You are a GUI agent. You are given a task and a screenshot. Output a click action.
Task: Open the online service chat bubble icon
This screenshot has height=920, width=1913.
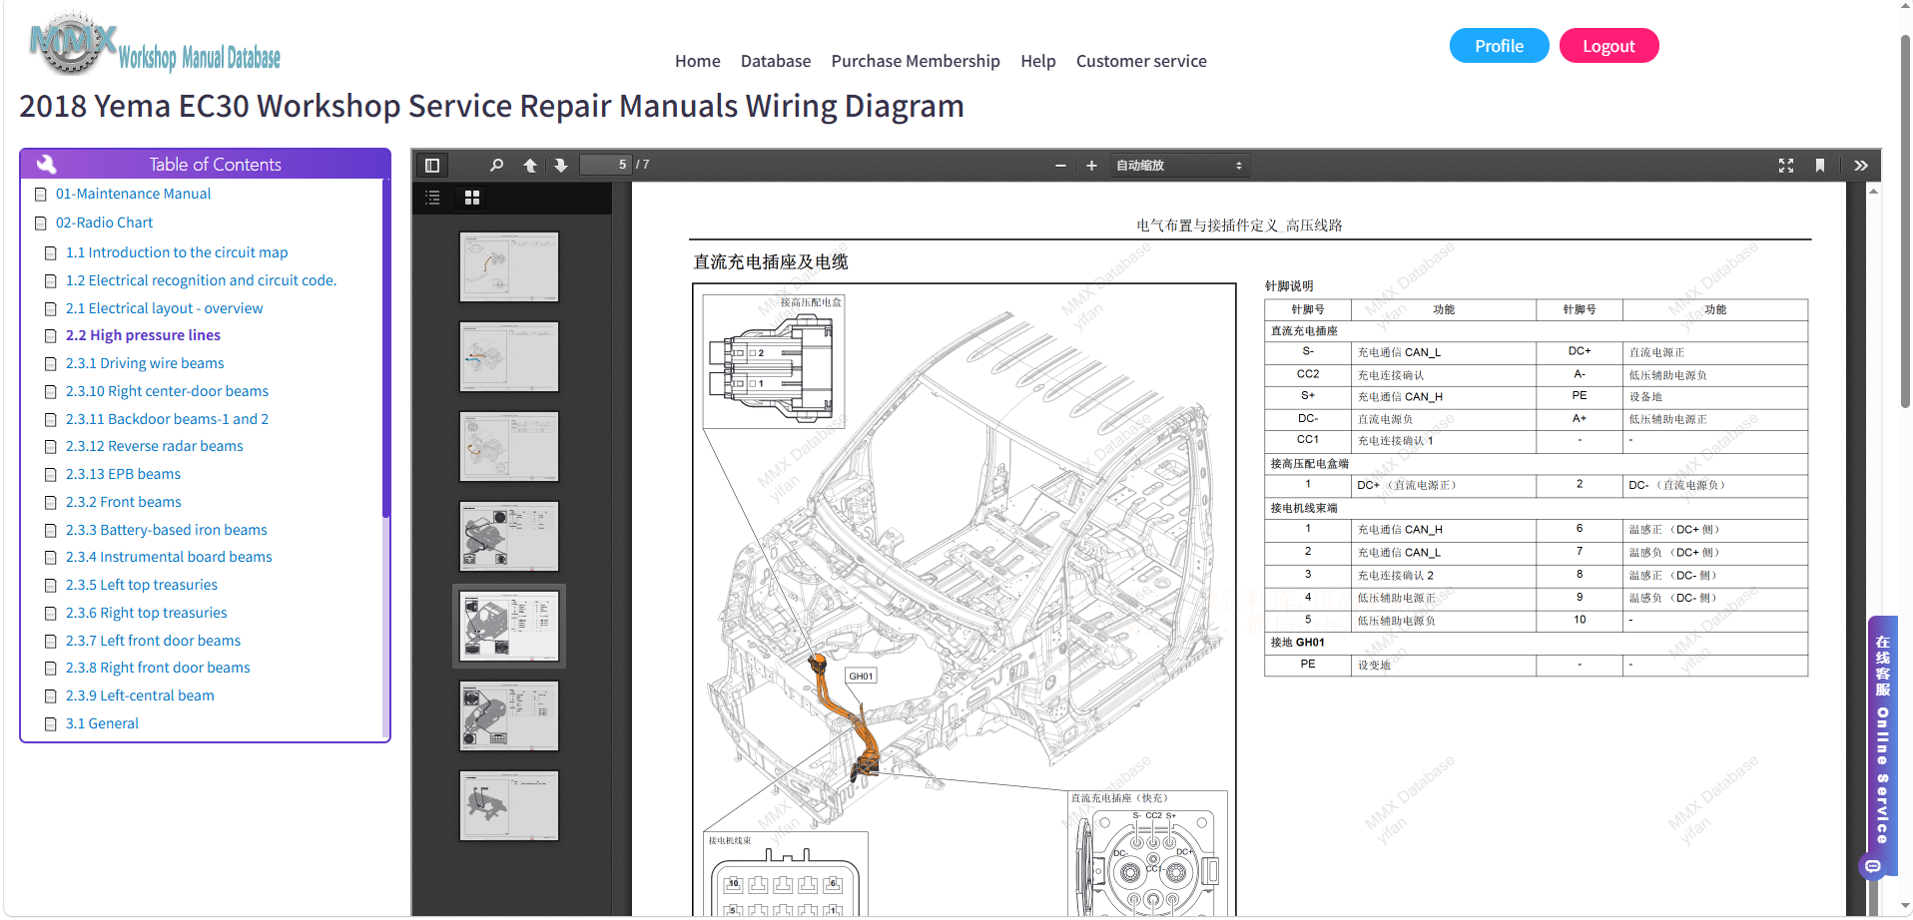[x=1873, y=866]
